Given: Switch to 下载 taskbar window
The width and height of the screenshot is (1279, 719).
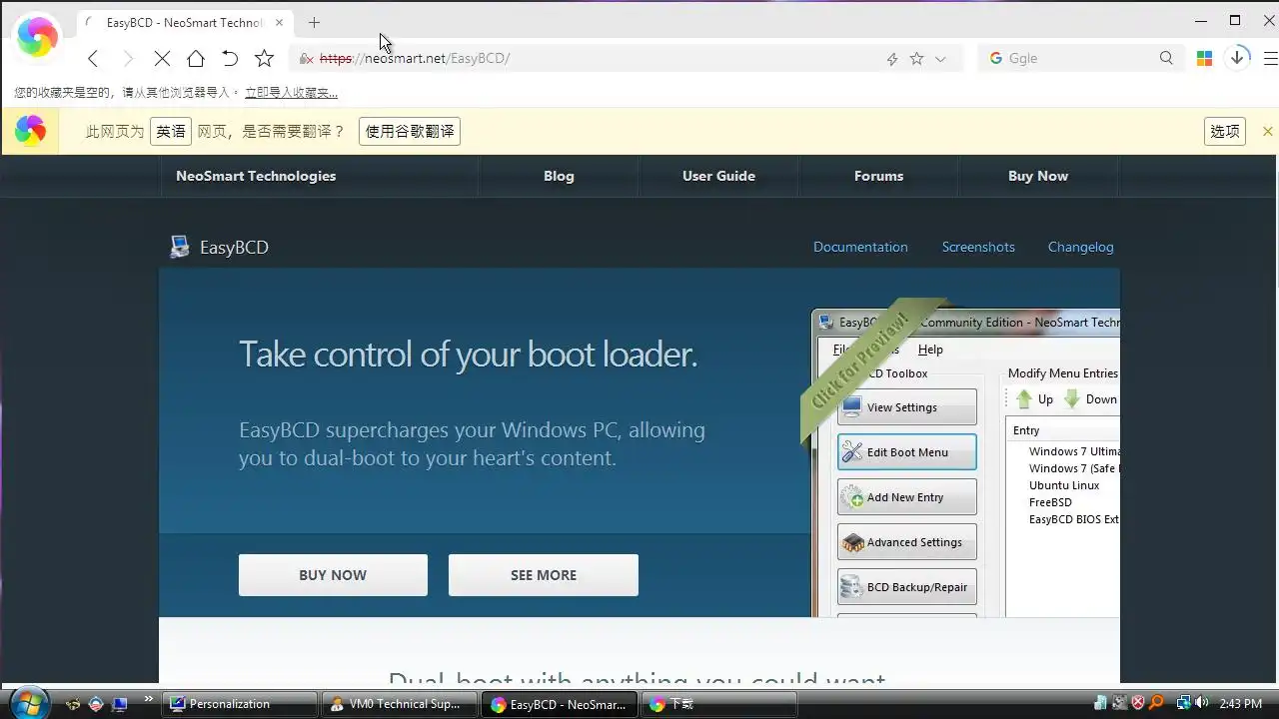Looking at the screenshot, I should click(x=719, y=704).
